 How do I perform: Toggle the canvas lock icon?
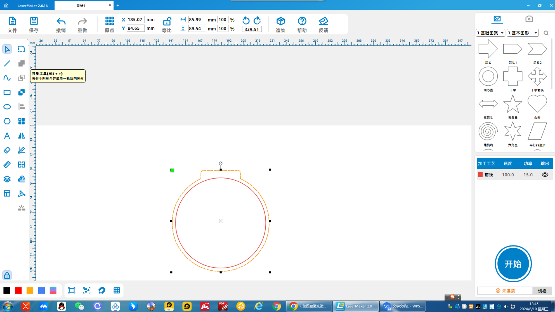(7, 275)
